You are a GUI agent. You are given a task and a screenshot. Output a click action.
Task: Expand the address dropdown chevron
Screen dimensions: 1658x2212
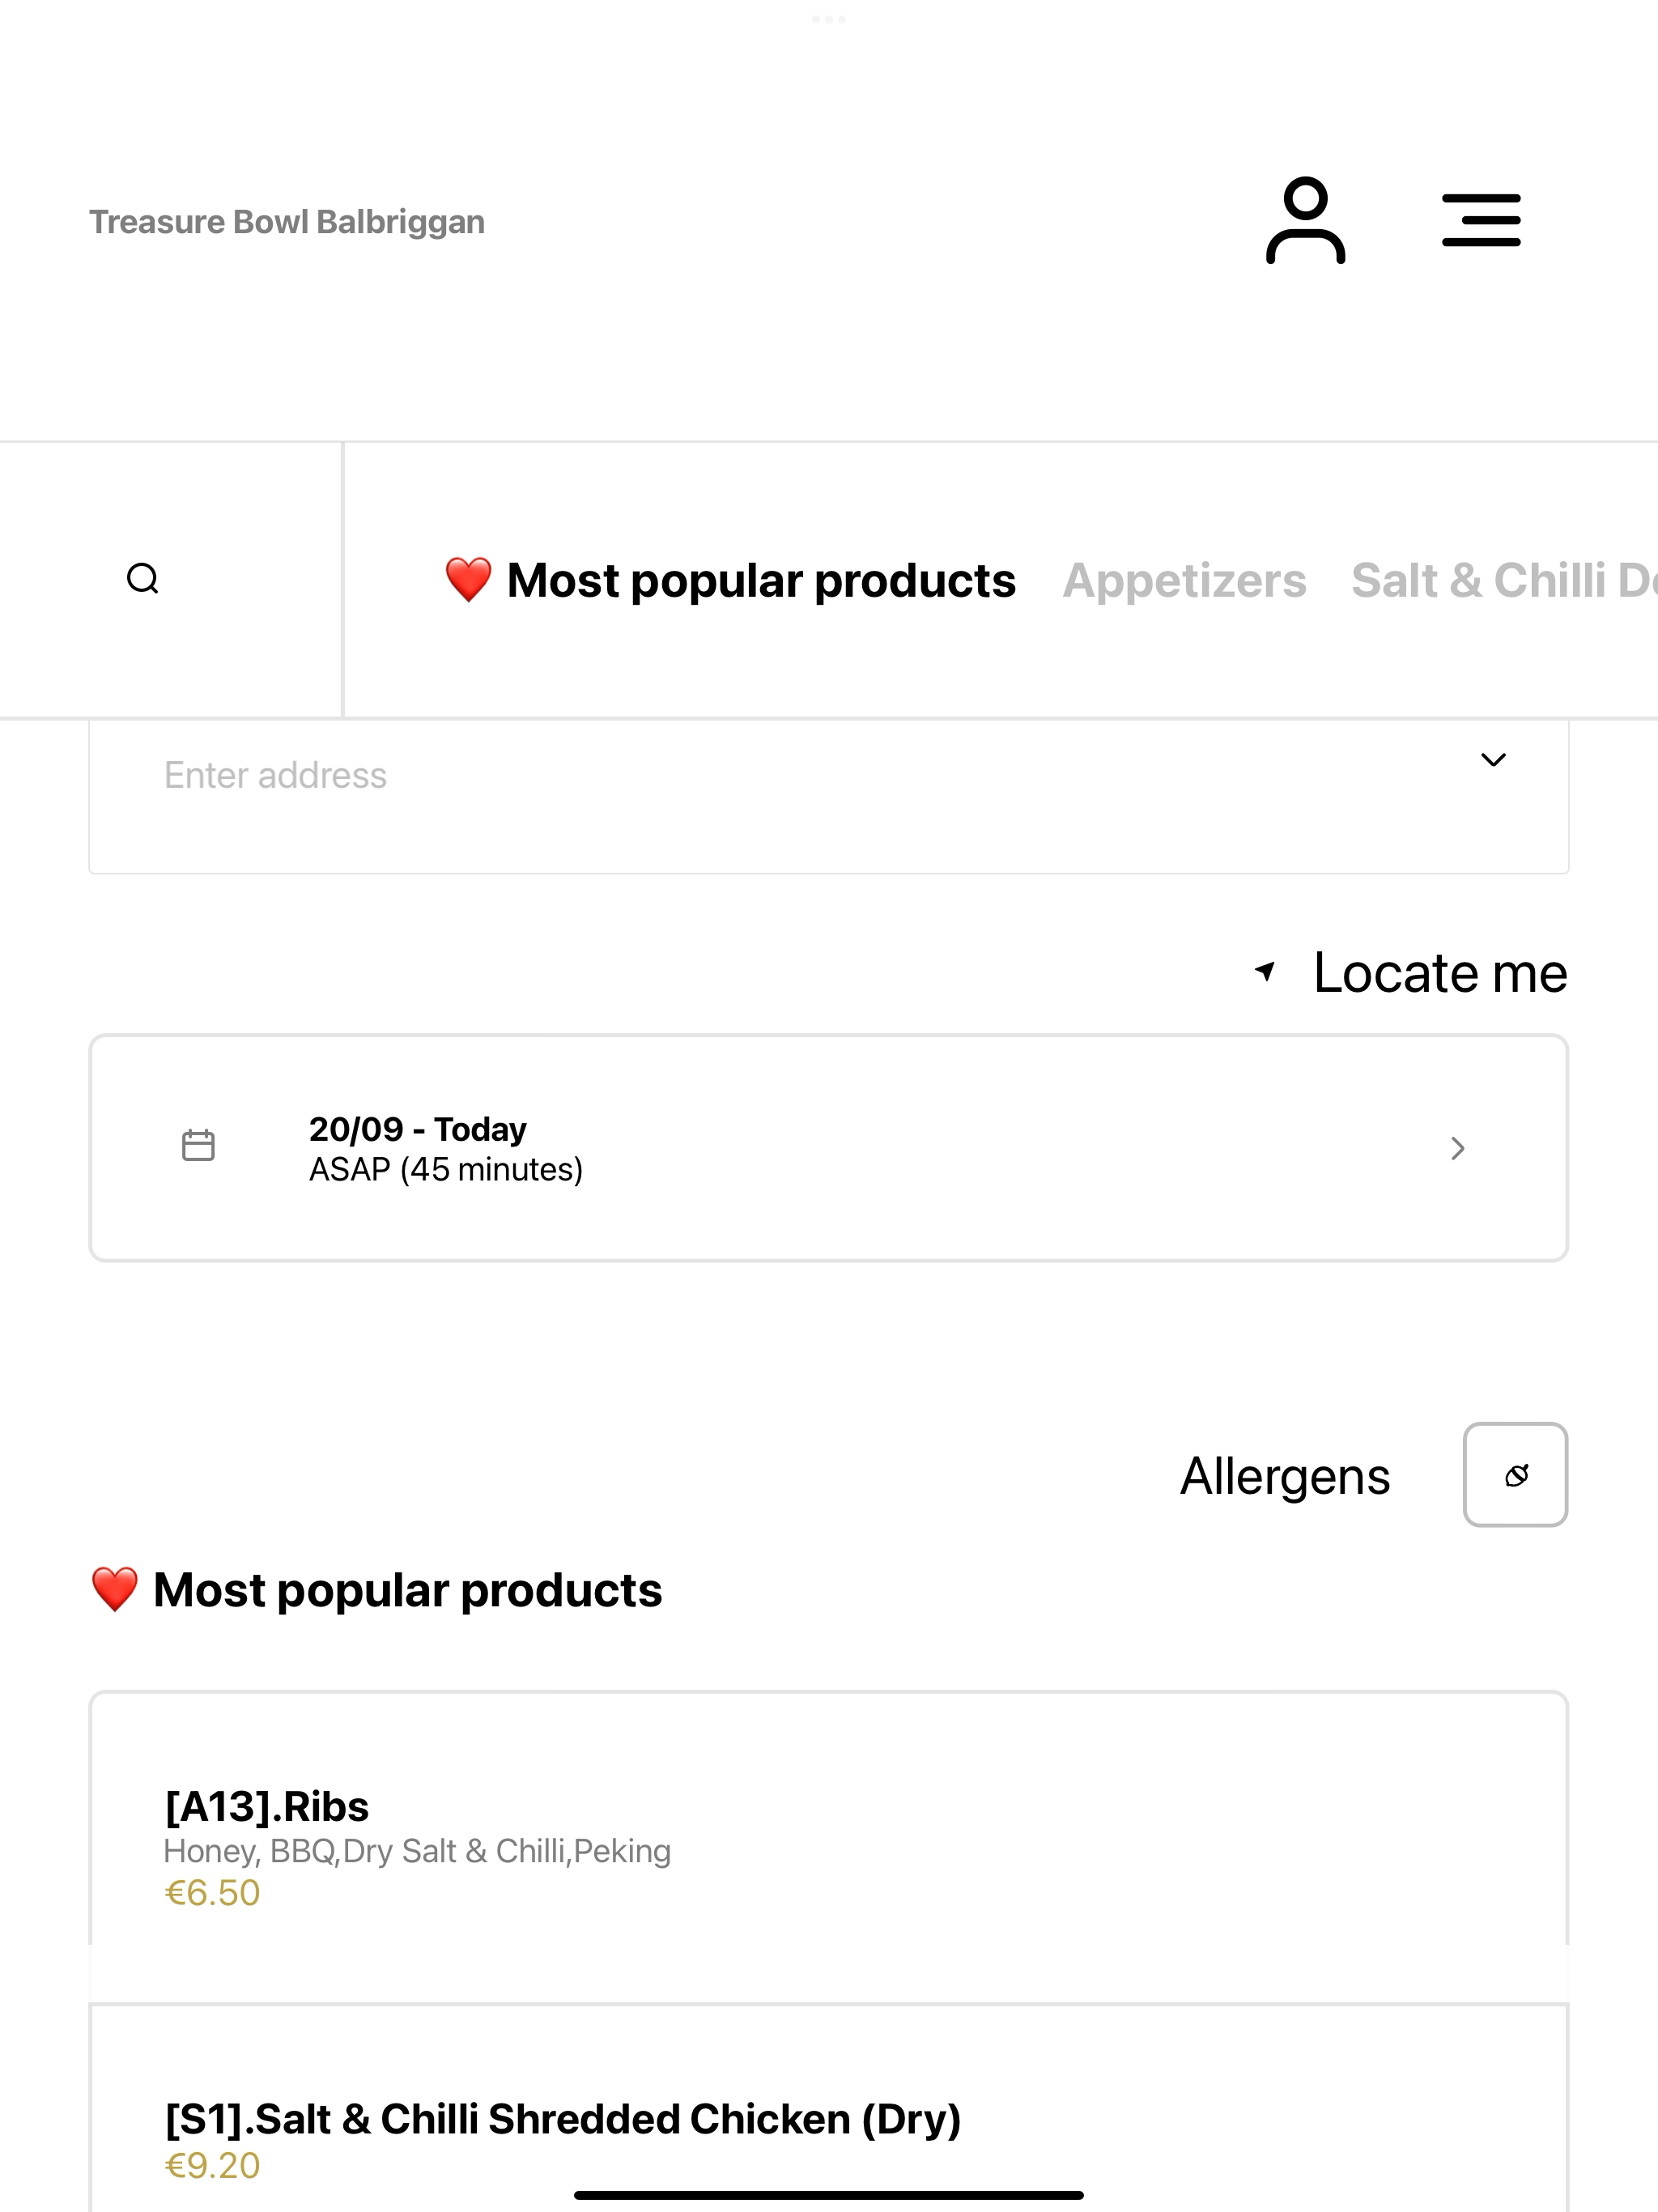(x=1493, y=760)
